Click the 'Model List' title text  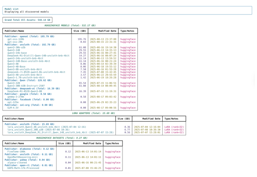12,9
